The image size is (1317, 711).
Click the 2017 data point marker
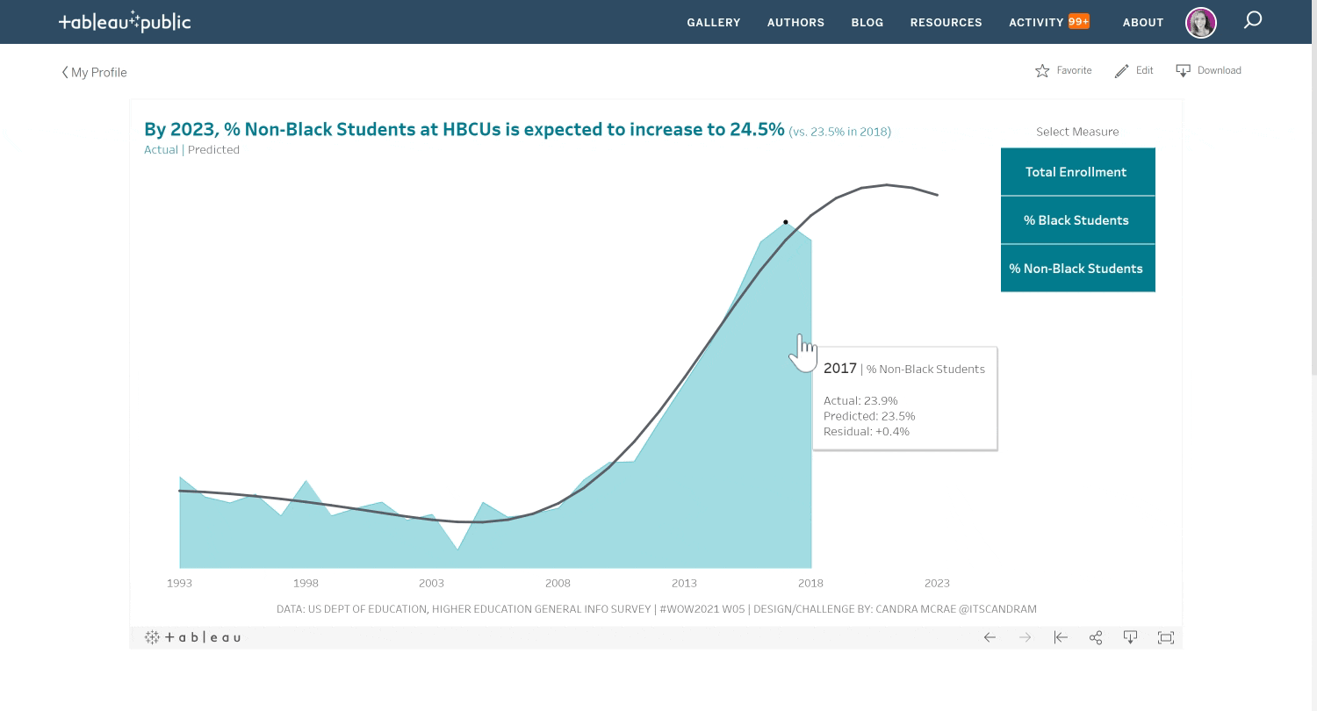786,222
